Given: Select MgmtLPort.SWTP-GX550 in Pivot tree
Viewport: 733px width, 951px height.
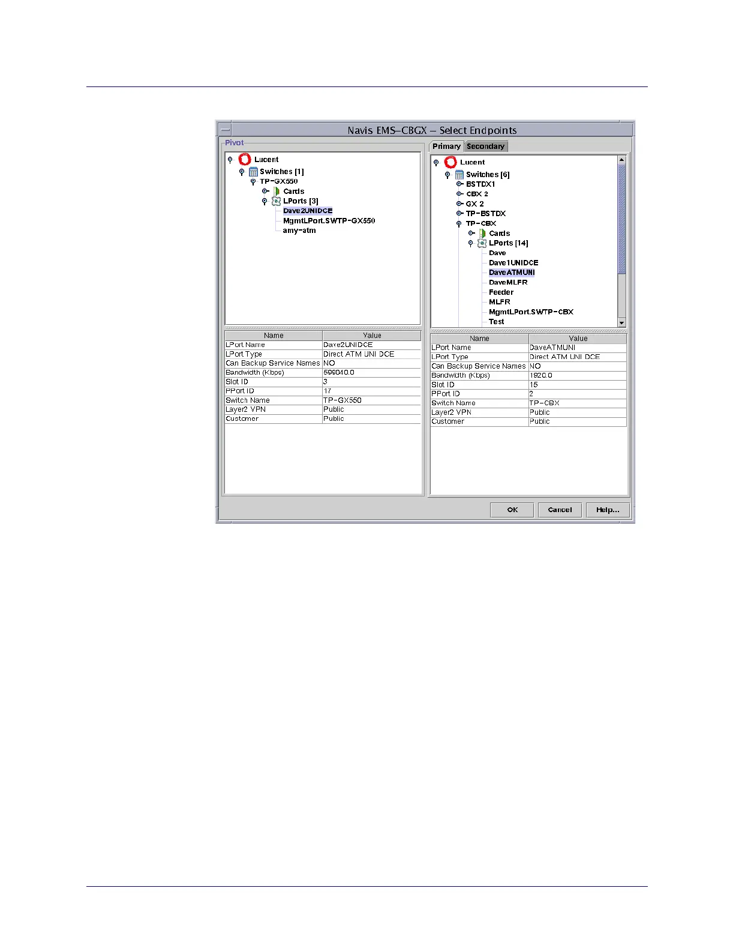Looking at the screenshot, I should click(329, 221).
